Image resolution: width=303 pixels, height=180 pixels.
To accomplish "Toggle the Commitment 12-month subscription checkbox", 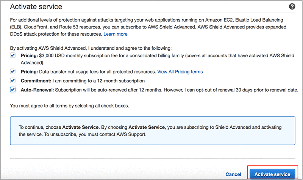I will tap(13, 81).
